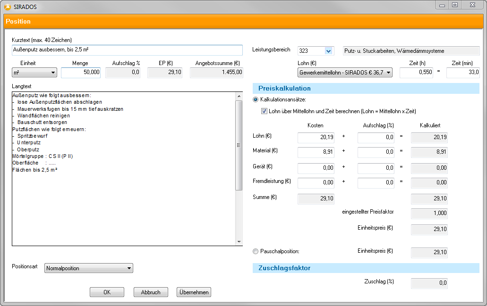Select the Kalkulationsansätze radio button
Screen dimensions: 487x306
[x=256, y=99]
